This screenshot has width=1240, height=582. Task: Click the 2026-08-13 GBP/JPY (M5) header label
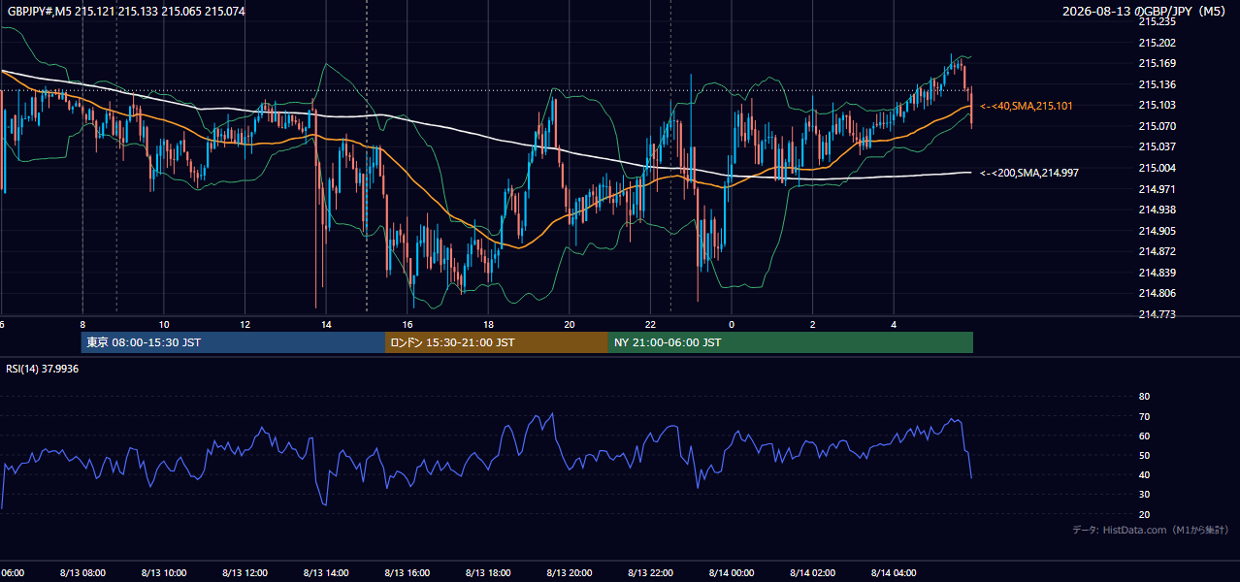tap(1145, 11)
